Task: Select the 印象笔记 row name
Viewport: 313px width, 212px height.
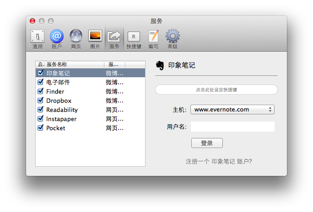Action: click(58, 73)
